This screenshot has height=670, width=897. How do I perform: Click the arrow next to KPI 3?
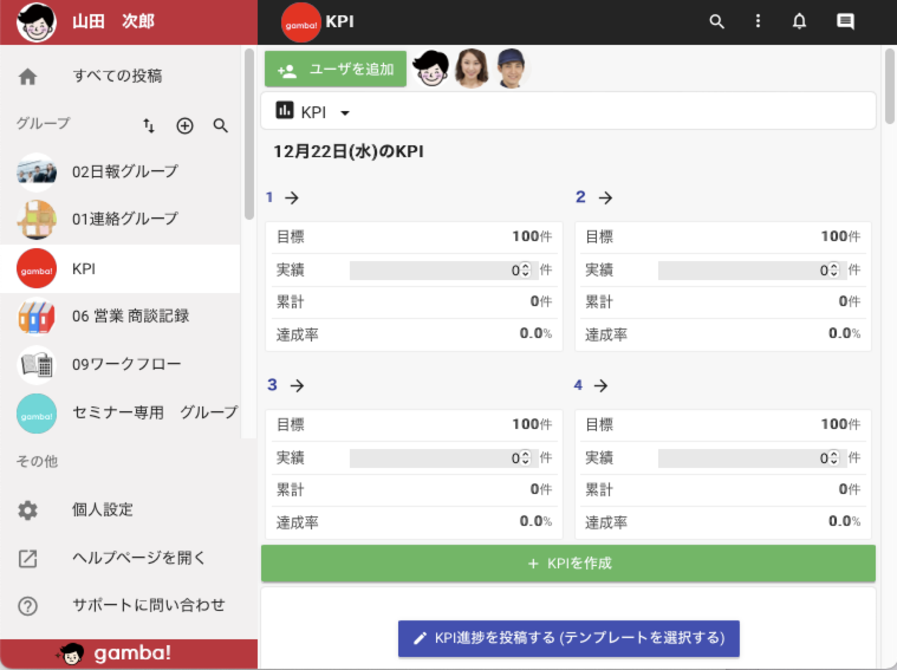(x=297, y=386)
